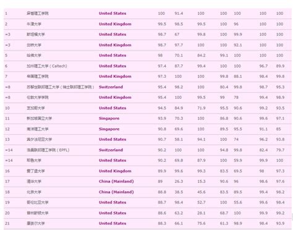Click the value 70.3 in rank 11 row

[x=179, y=119]
